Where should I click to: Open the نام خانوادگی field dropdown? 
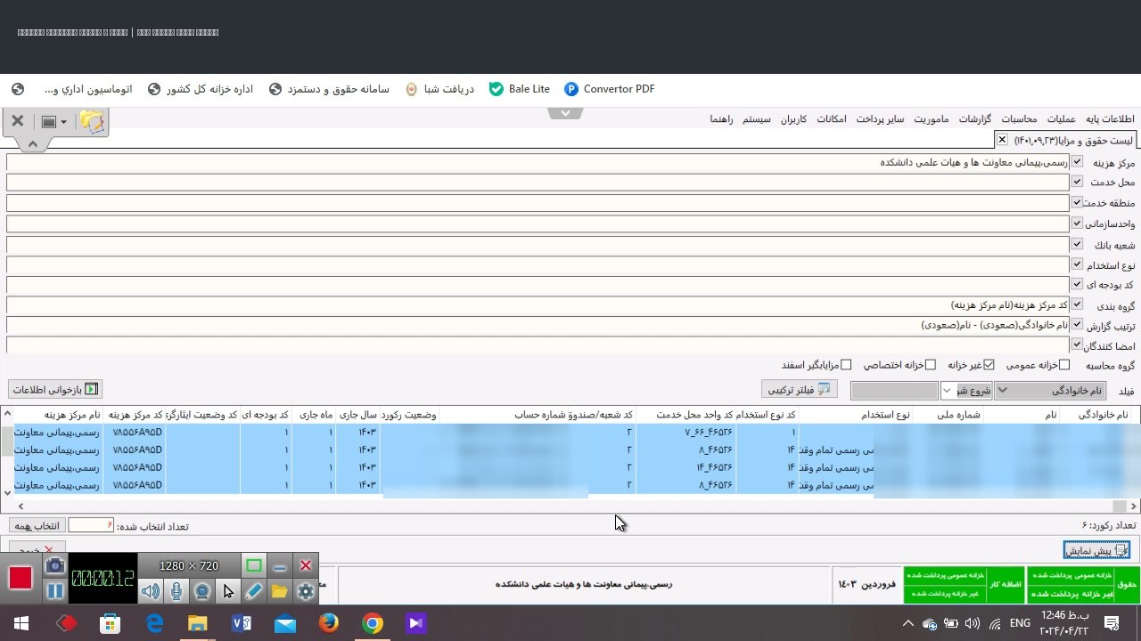(x=1050, y=391)
